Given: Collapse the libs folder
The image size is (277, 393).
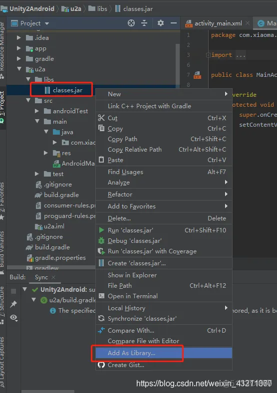Looking at the screenshot, I should pos(28,79).
